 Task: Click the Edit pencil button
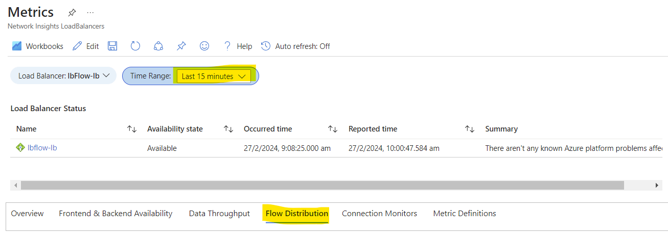(x=85, y=46)
